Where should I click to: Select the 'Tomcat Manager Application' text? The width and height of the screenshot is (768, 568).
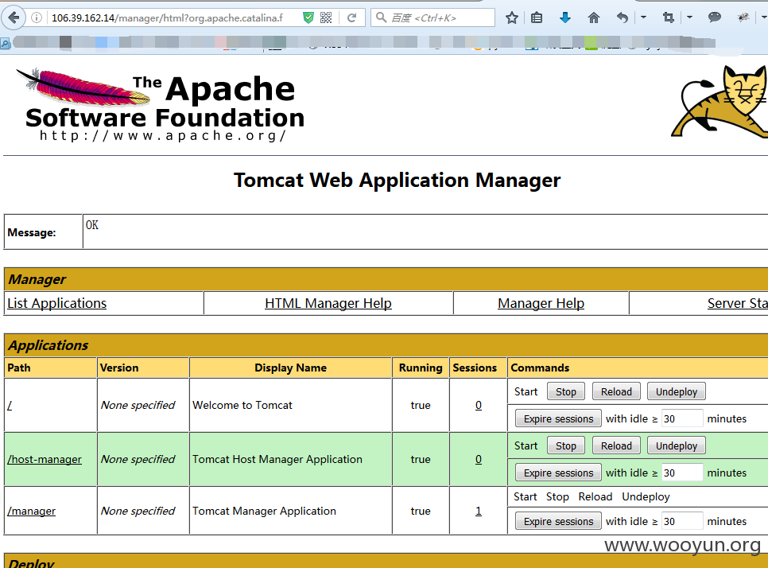click(x=264, y=512)
